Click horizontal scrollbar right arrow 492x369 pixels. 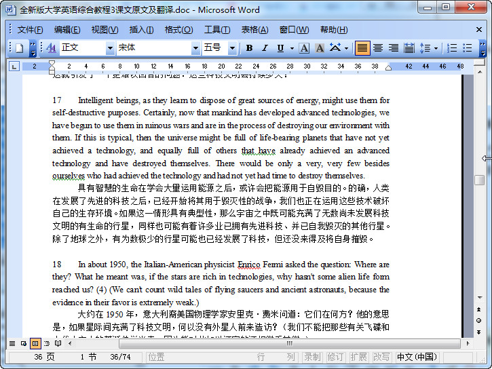coord(468,344)
